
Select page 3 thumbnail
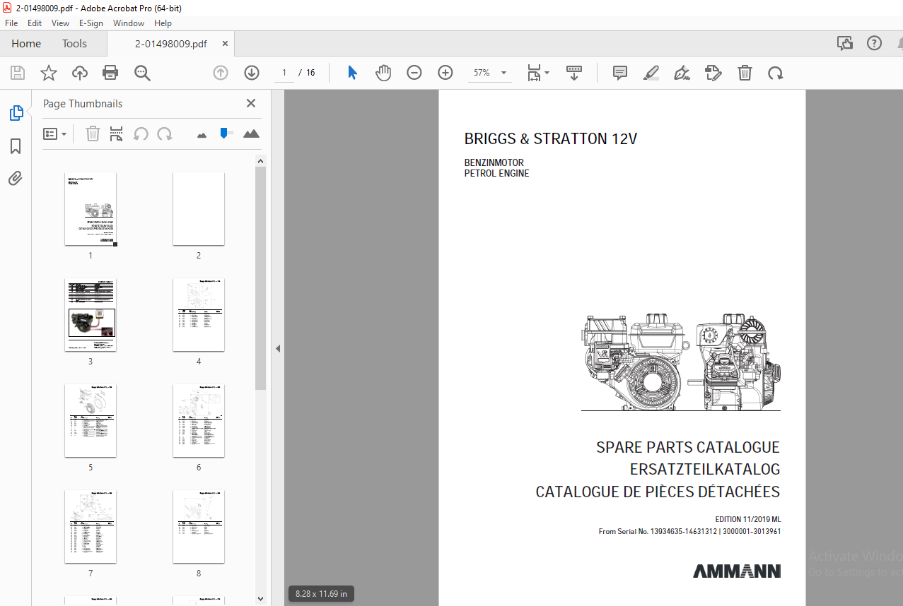pos(91,315)
